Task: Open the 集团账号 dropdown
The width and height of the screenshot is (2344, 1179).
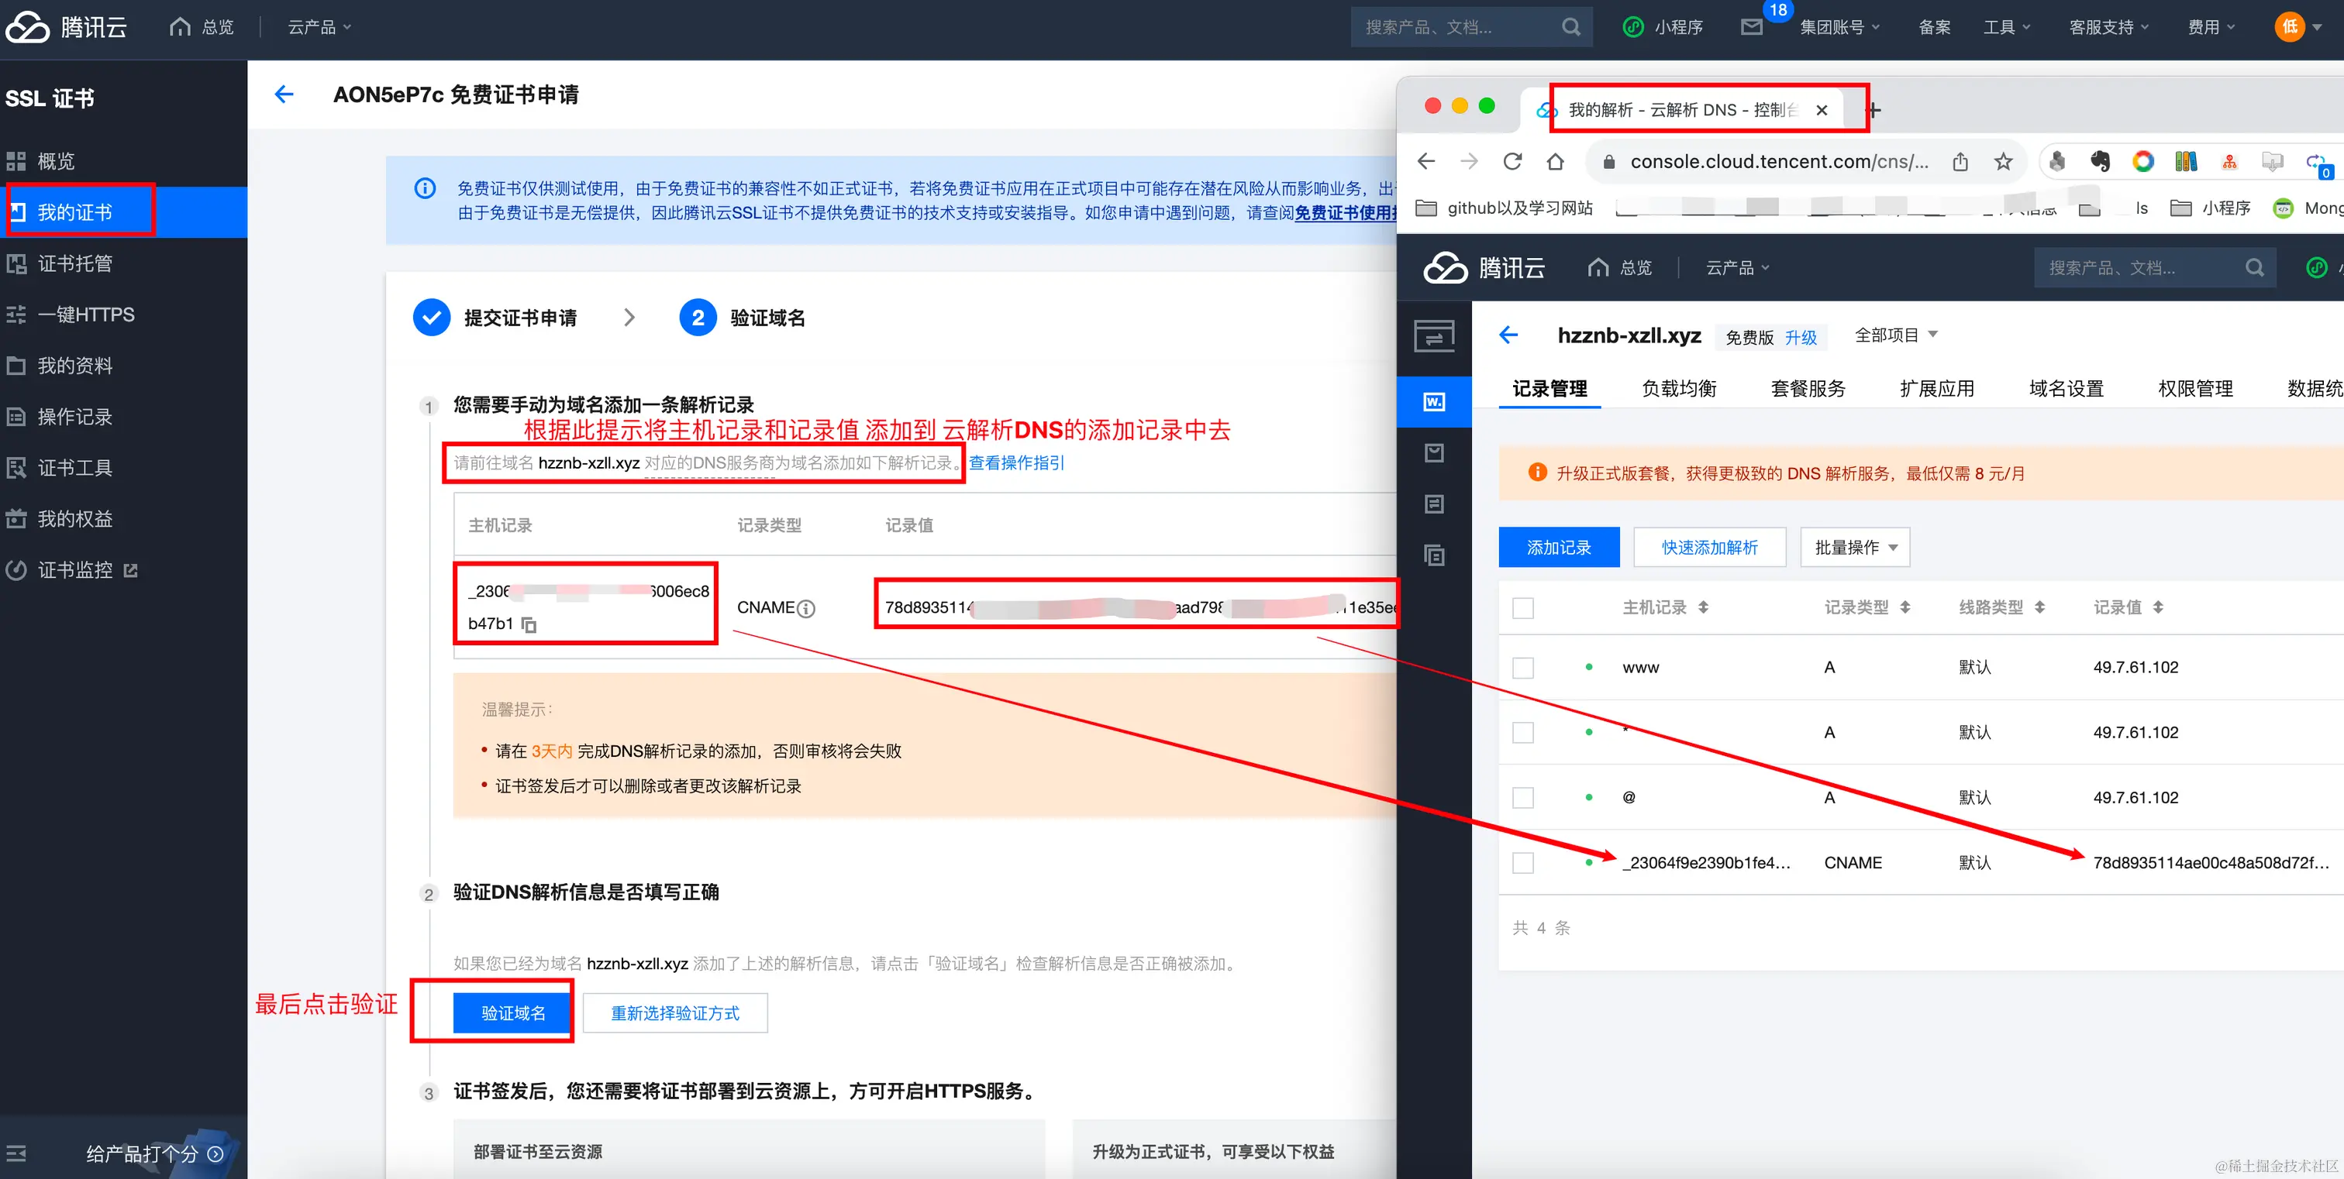Action: 1839,27
